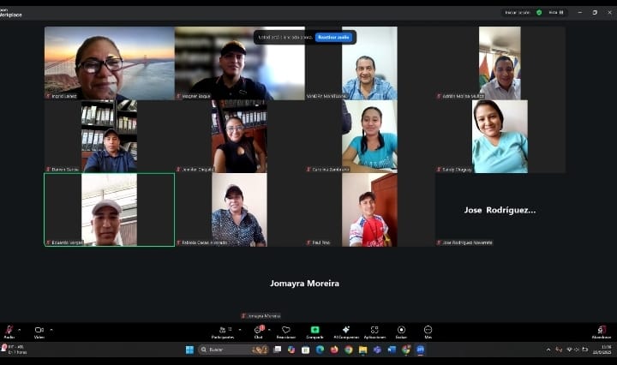
Task: Expand the arrow next to Participantes
Action: click(236, 328)
